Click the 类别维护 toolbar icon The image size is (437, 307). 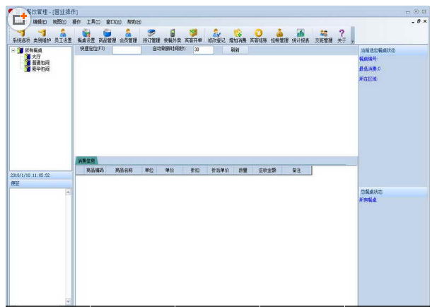(42, 36)
